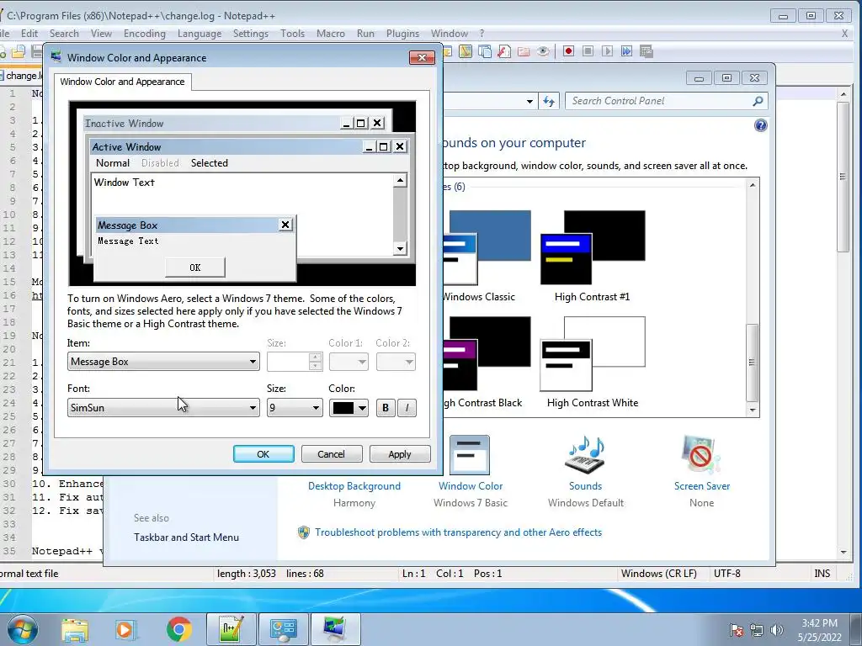Click the eye Monitoring icon in Notepad++ toolbar
The height and width of the screenshot is (646, 862).
point(543,51)
